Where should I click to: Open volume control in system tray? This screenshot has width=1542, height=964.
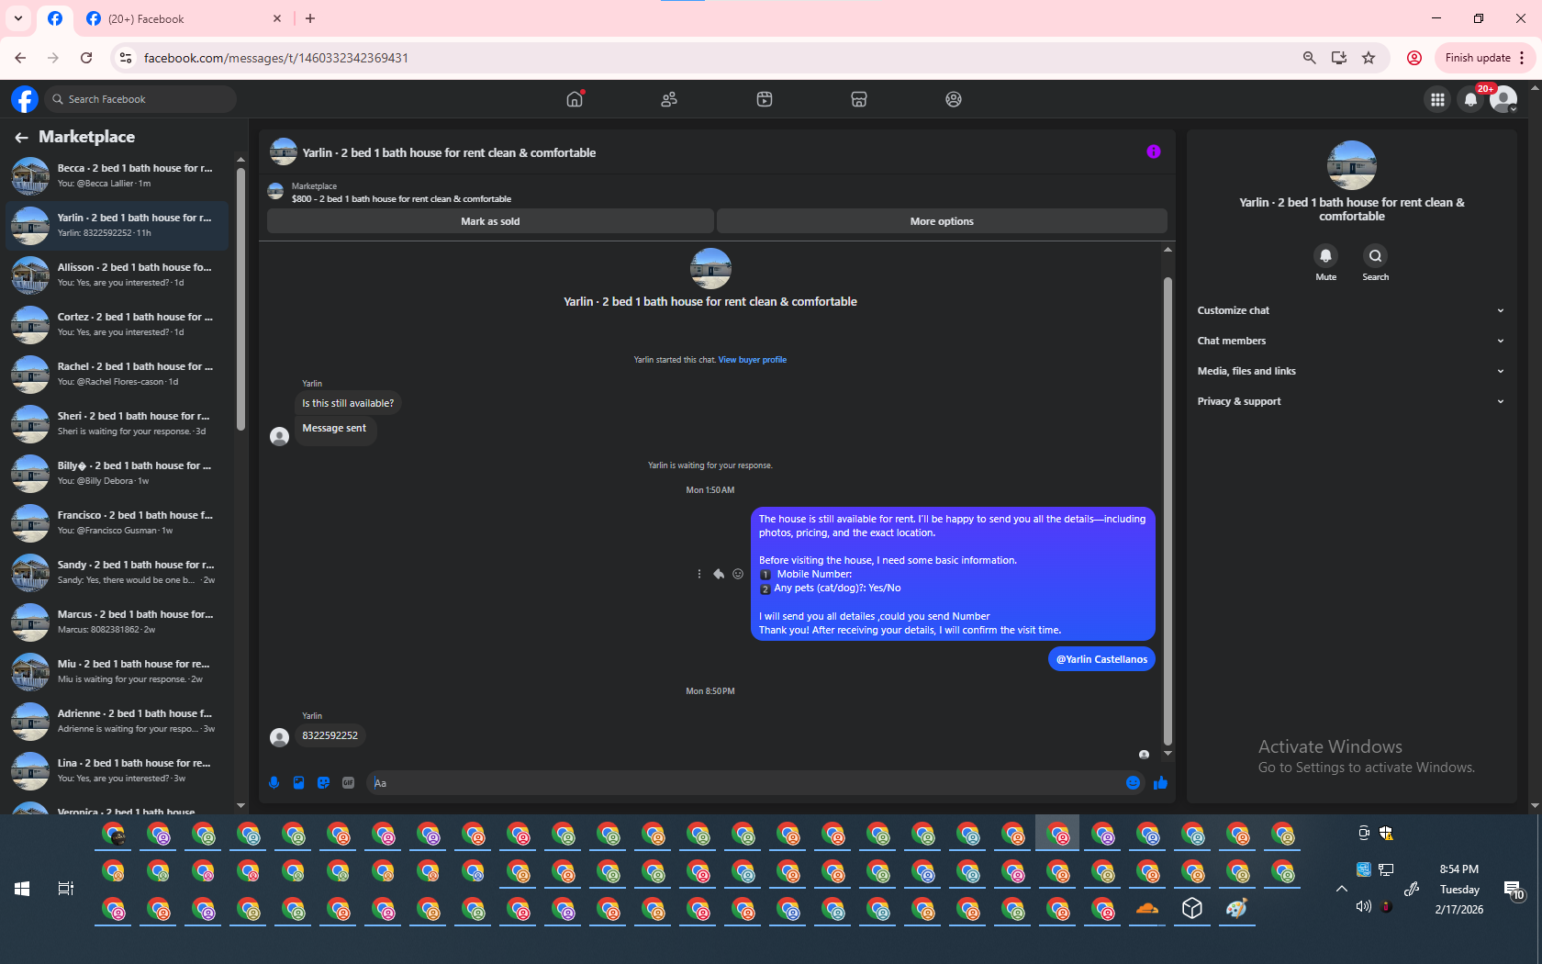click(x=1364, y=906)
